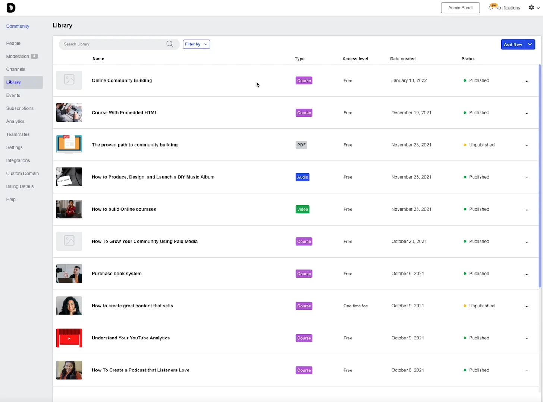Open the Admin Panel

(x=460, y=8)
